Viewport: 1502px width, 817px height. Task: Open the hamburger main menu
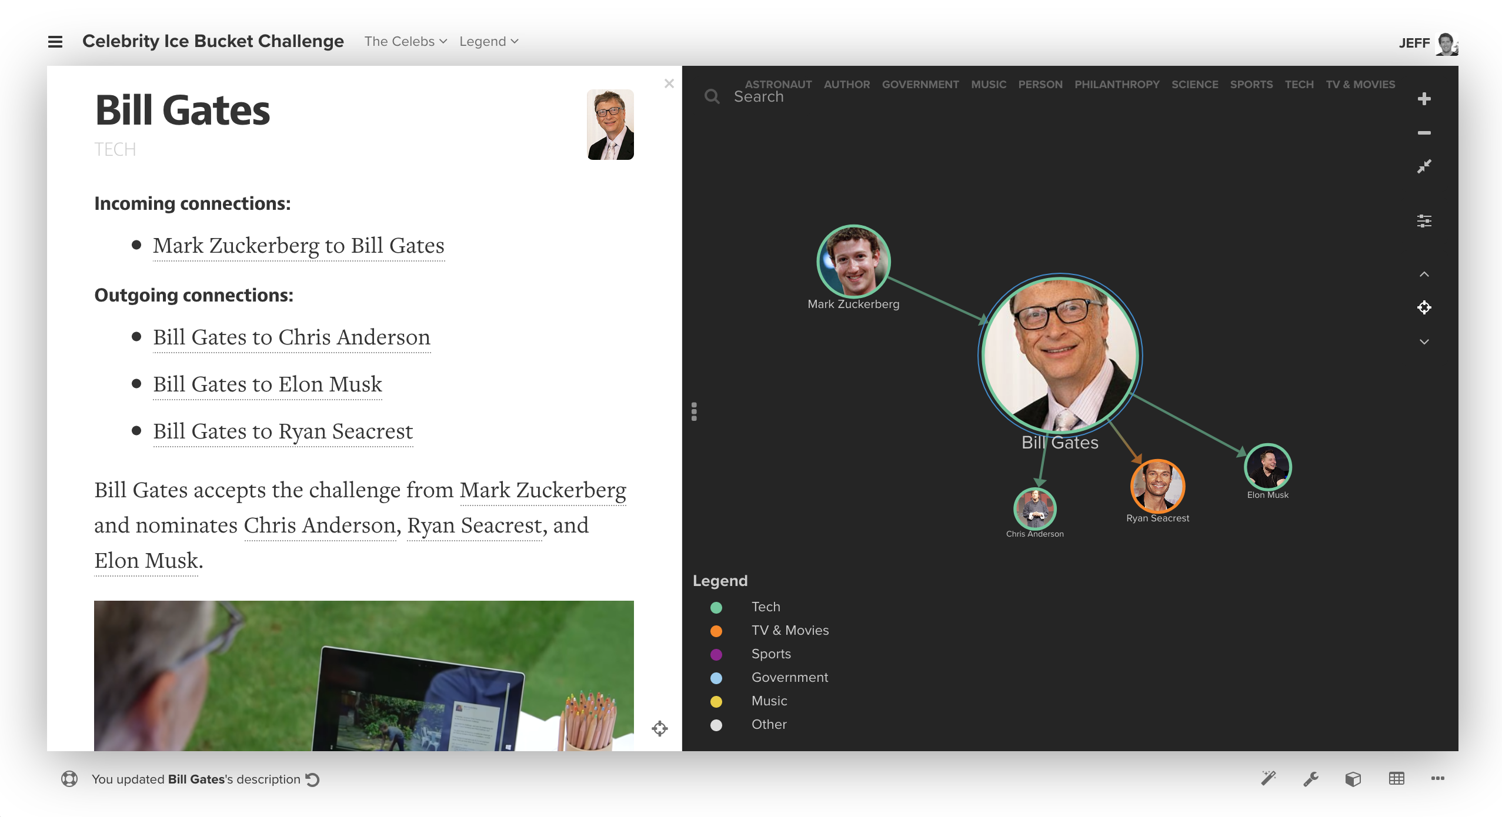[x=55, y=42]
